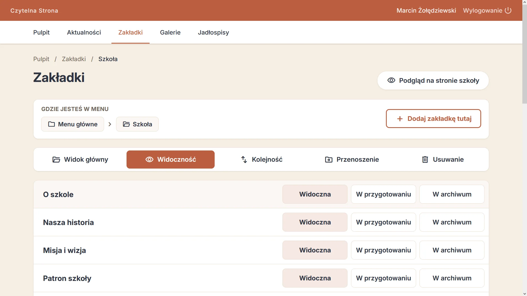Image resolution: width=527 pixels, height=296 pixels.
Task: Open the Zakładki navigation tab
Action: [x=130, y=32]
